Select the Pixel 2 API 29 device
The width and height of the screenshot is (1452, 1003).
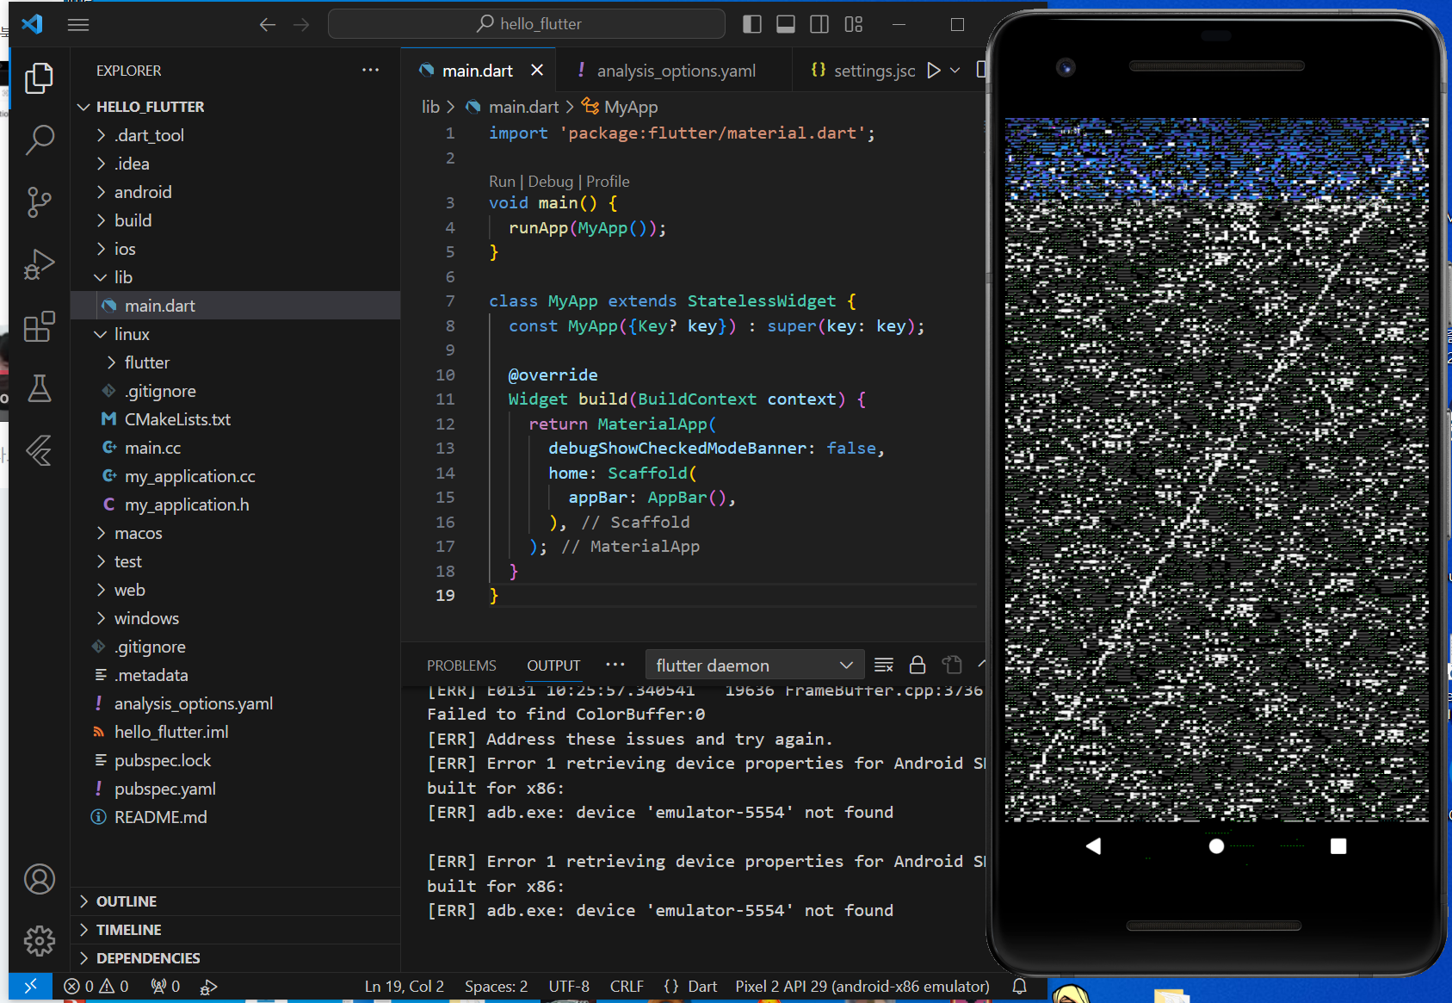point(862,987)
